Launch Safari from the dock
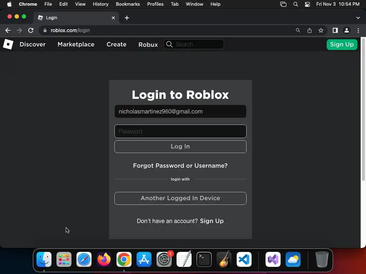 pos(84,259)
